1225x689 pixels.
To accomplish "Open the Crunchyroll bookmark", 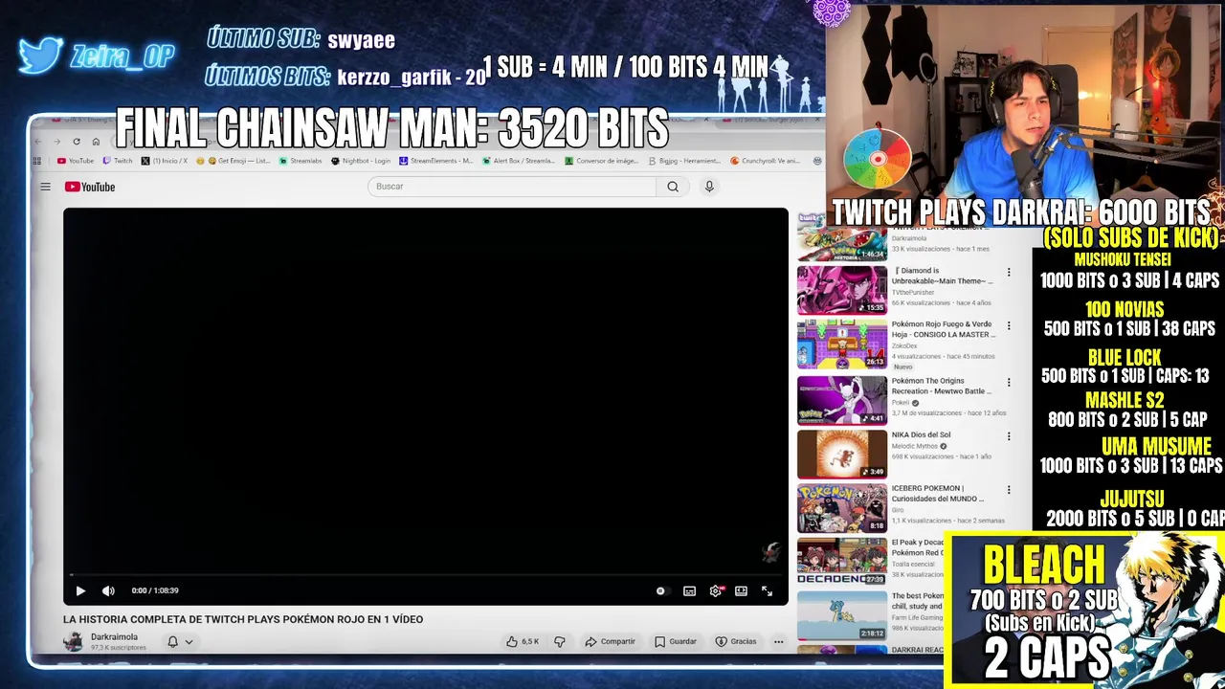I will [766, 161].
